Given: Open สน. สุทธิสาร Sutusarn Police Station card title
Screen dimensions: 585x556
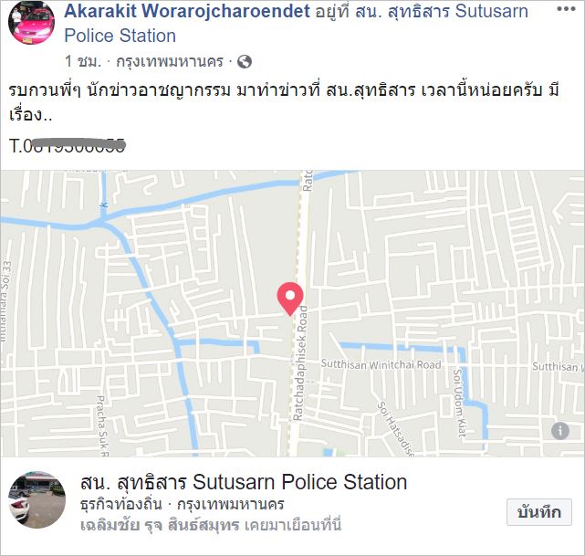Looking at the screenshot, I should point(244,482).
